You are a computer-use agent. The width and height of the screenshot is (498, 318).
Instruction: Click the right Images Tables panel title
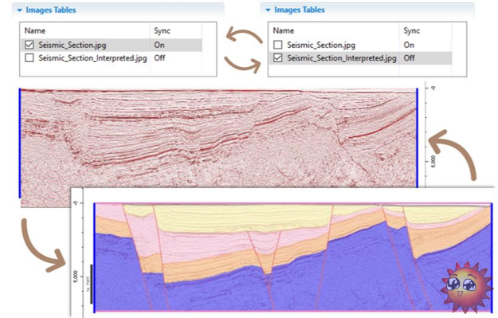click(x=300, y=10)
